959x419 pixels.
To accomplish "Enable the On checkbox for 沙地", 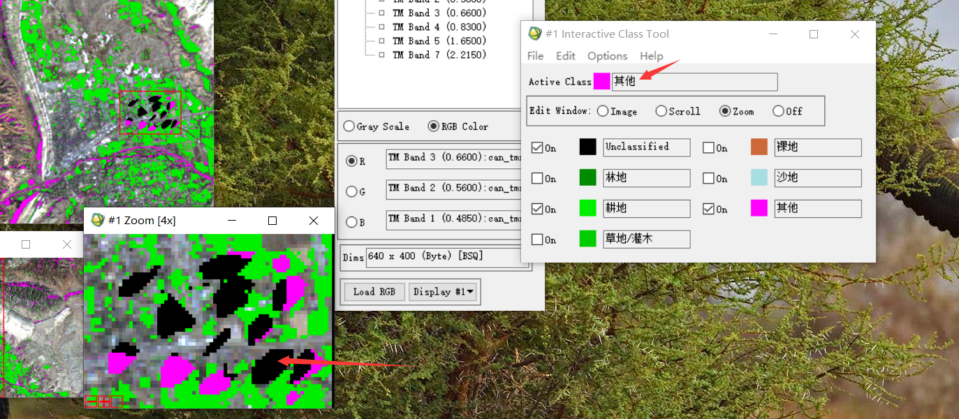I will pyautogui.click(x=708, y=178).
